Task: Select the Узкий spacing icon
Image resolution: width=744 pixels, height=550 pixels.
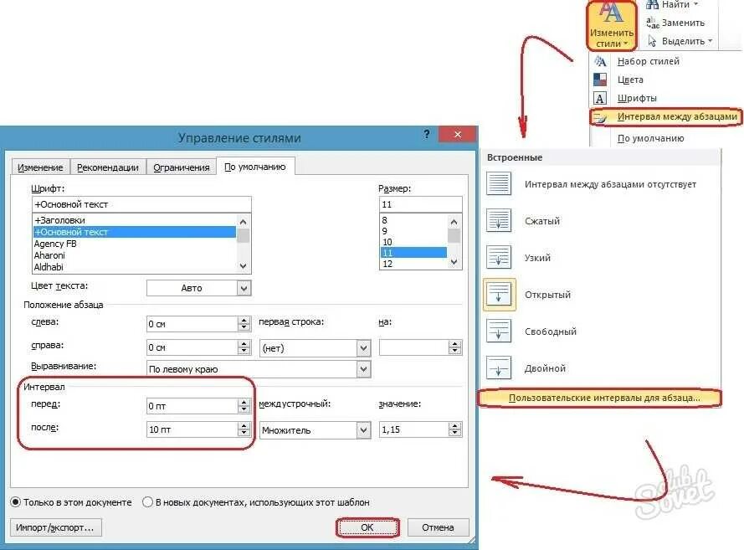Action: click(499, 257)
